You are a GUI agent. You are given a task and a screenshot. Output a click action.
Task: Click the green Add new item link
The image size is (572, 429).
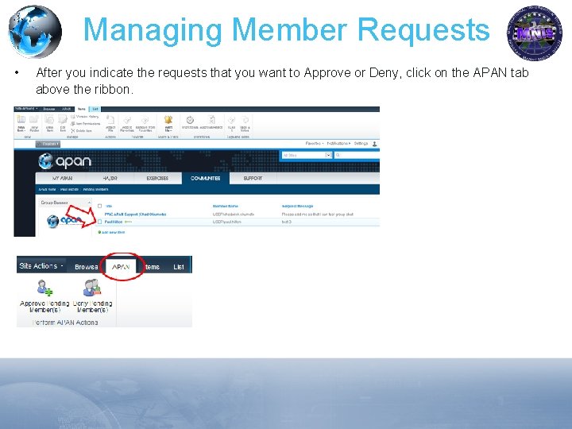[111, 232]
